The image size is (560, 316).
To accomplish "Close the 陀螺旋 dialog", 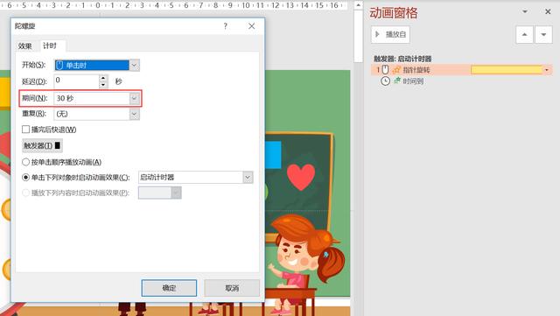I will click(x=252, y=26).
